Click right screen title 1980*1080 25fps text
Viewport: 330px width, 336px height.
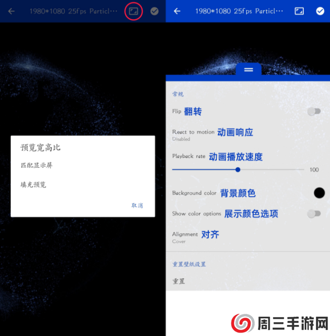239,11
